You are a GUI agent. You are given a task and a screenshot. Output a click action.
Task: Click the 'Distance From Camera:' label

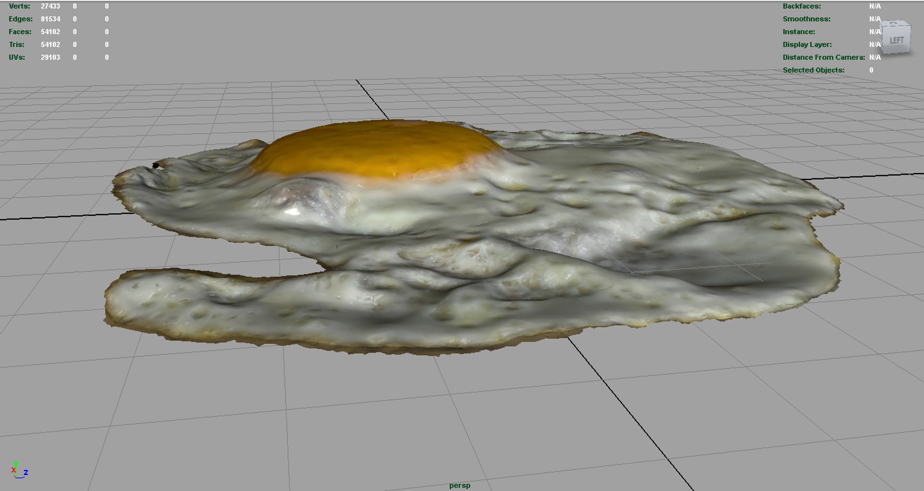coord(824,57)
